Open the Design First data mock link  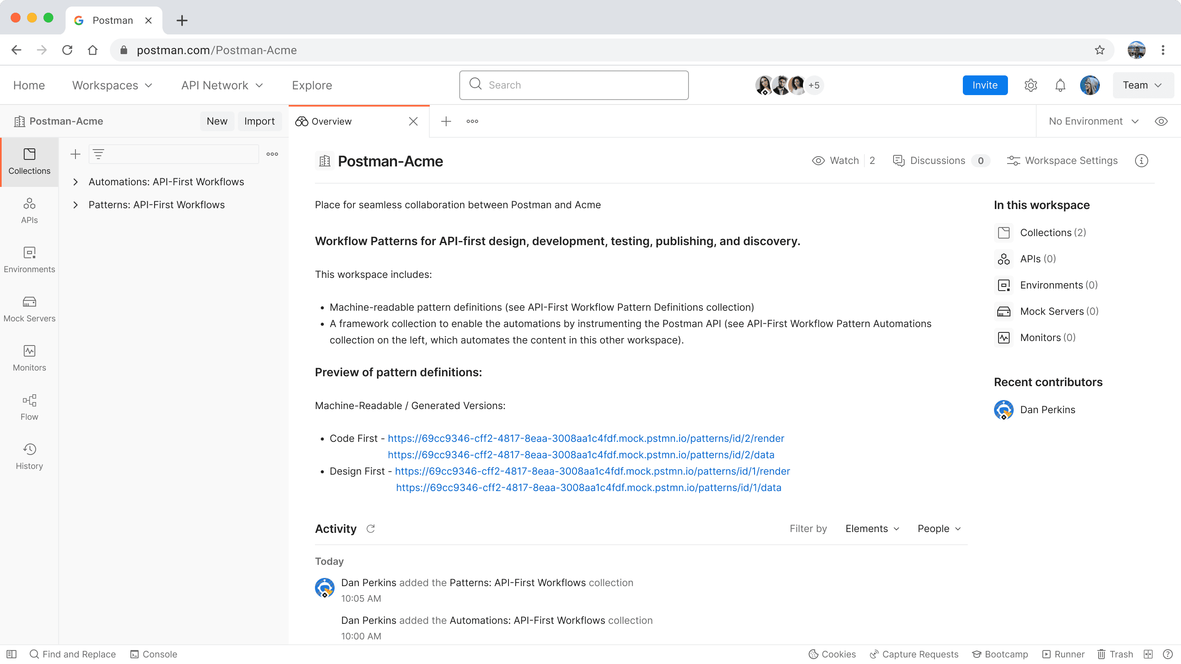point(589,488)
